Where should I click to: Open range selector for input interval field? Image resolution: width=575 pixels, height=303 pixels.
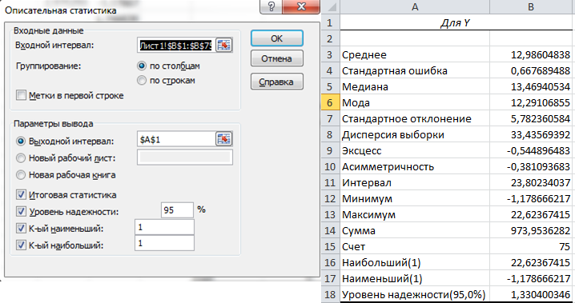(223, 45)
